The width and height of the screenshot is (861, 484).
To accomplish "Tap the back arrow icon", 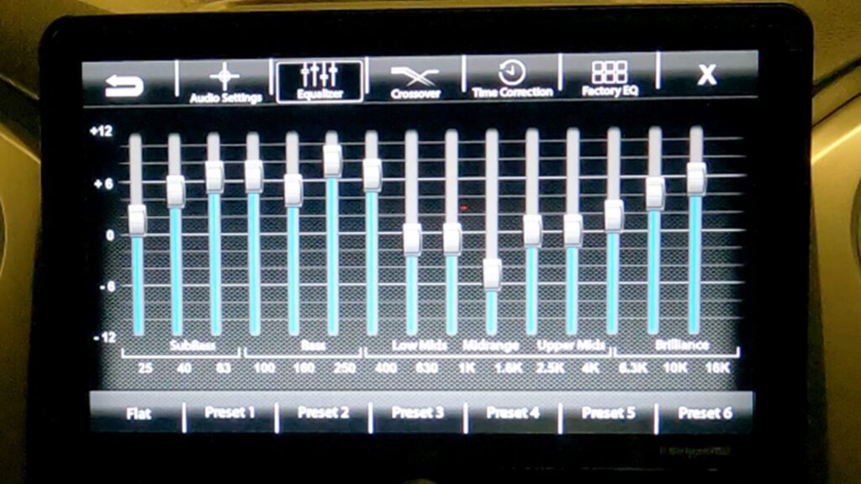I will coord(124,84).
